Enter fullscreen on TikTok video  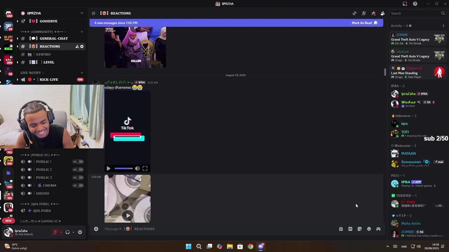click(x=145, y=169)
